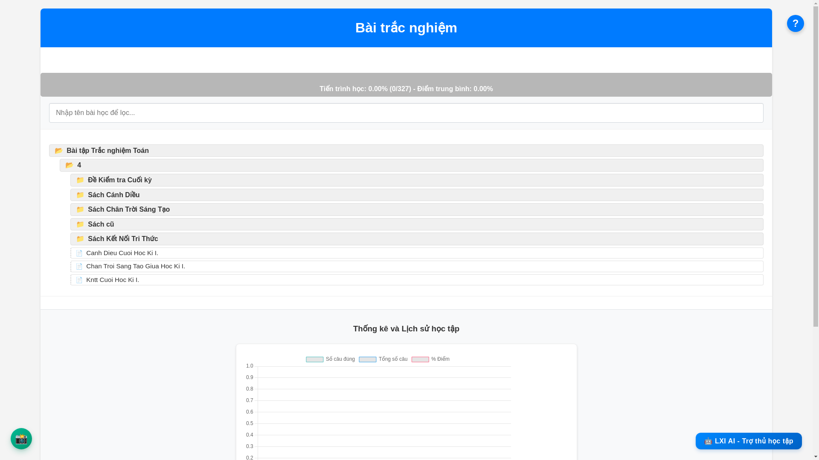Click Thống kê và Lịch sử học tập heading
The height and width of the screenshot is (460, 819).
click(406, 329)
